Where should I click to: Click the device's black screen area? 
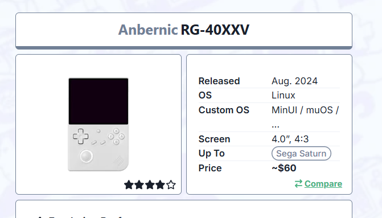pyautogui.click(x=98, y=101)
